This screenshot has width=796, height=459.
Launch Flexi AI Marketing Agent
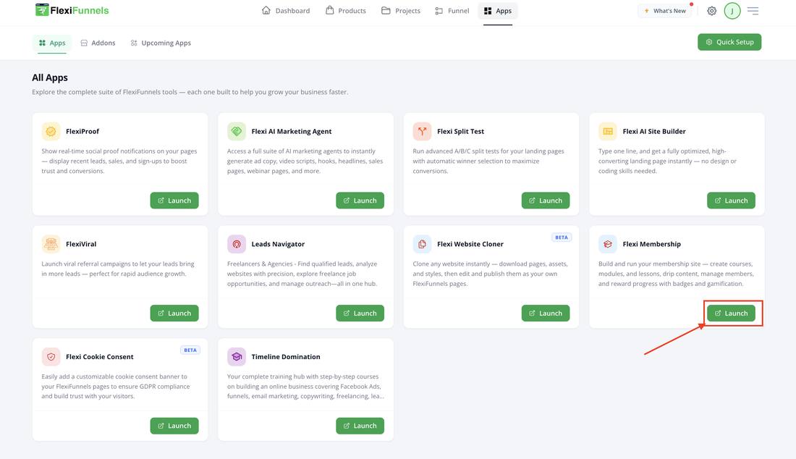[360, 201]
